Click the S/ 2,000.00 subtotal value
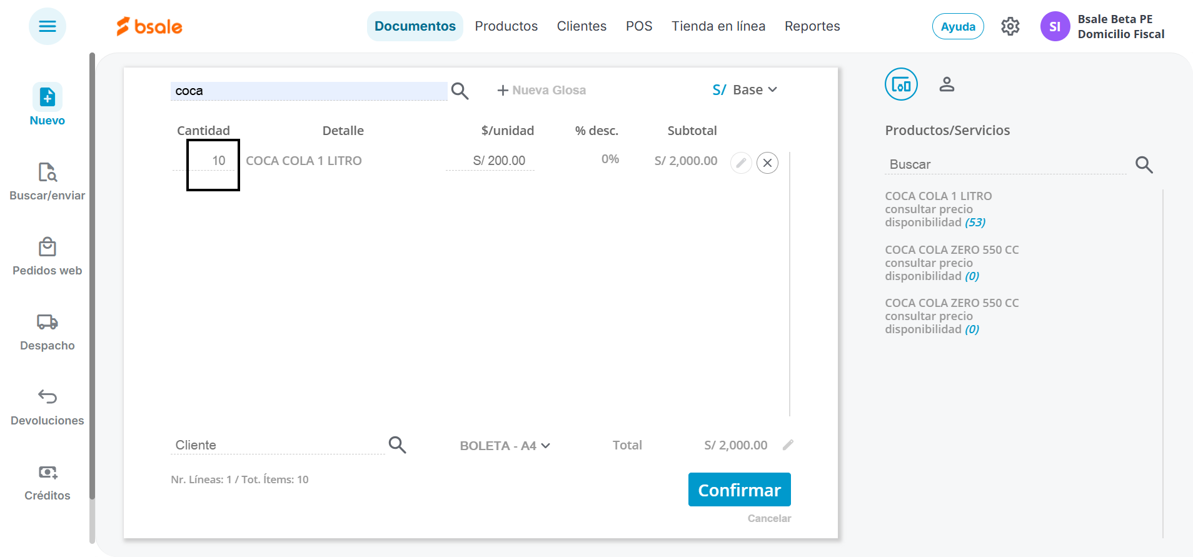1193x557 pixels. click(686, 161)
